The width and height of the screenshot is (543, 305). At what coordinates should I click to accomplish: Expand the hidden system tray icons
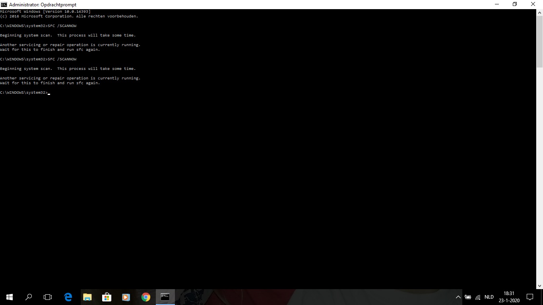(x=458, y=297)
